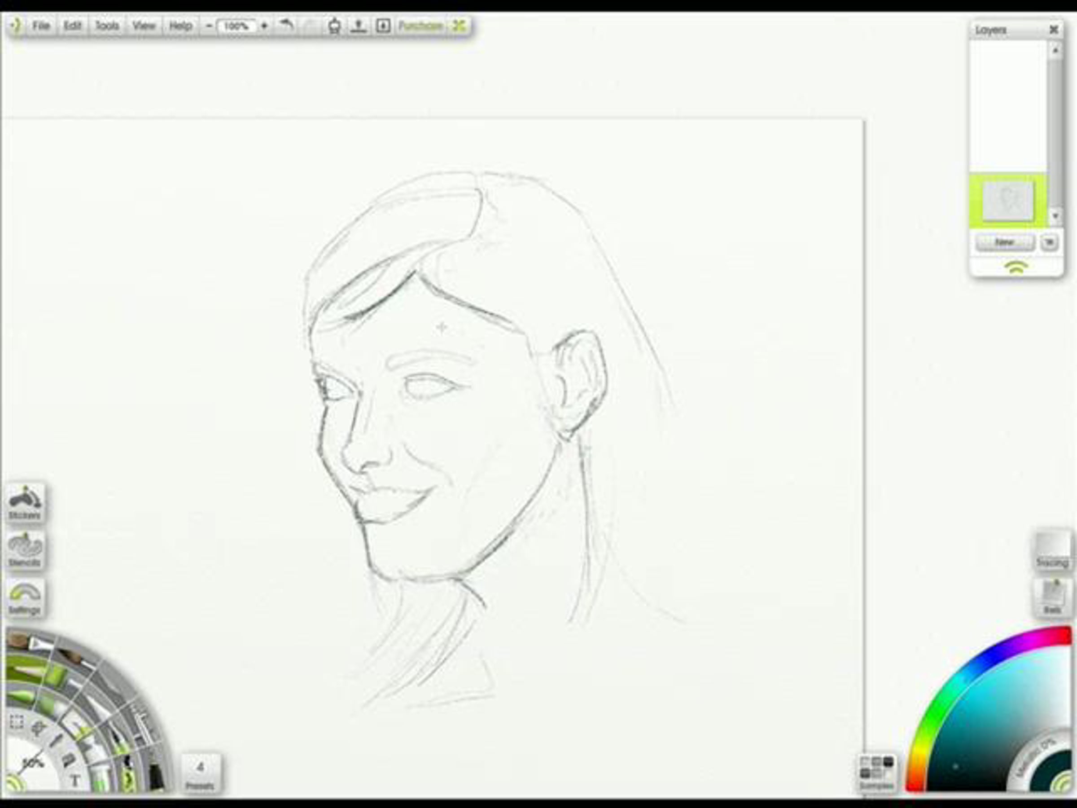Click the canvas positioner icon after redo
The image size is (1077, 808).
[334, 25]
